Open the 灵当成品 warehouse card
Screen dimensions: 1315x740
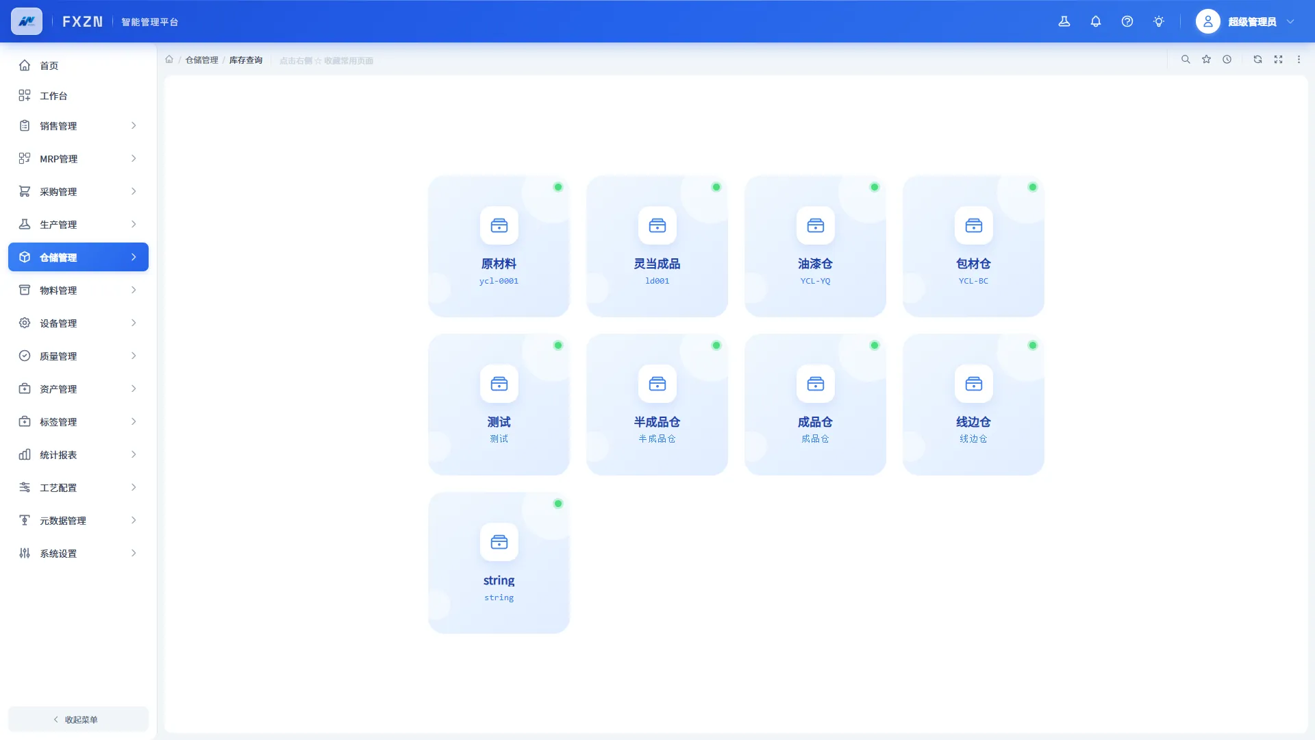point(657,246)
